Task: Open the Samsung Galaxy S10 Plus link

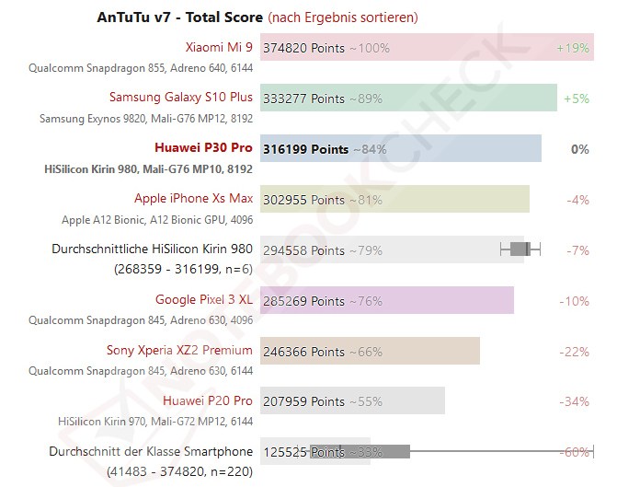Action: tap(180, 98)
